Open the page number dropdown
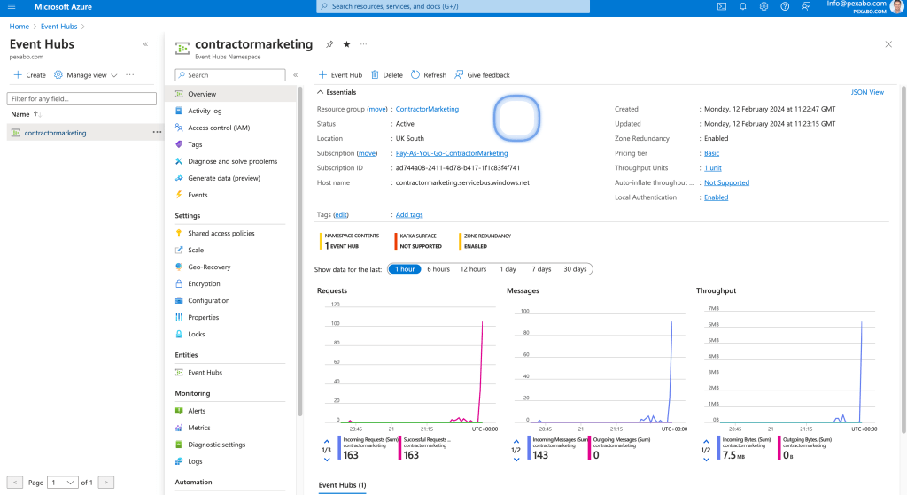 coord(63,483)
